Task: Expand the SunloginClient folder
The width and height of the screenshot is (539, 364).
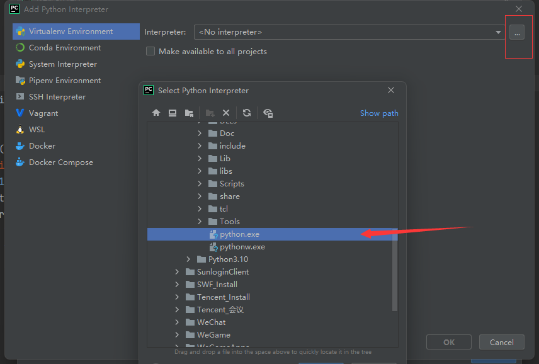Action: click(x=177, y=272)
